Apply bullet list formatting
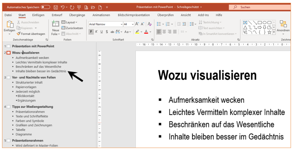 159,24
